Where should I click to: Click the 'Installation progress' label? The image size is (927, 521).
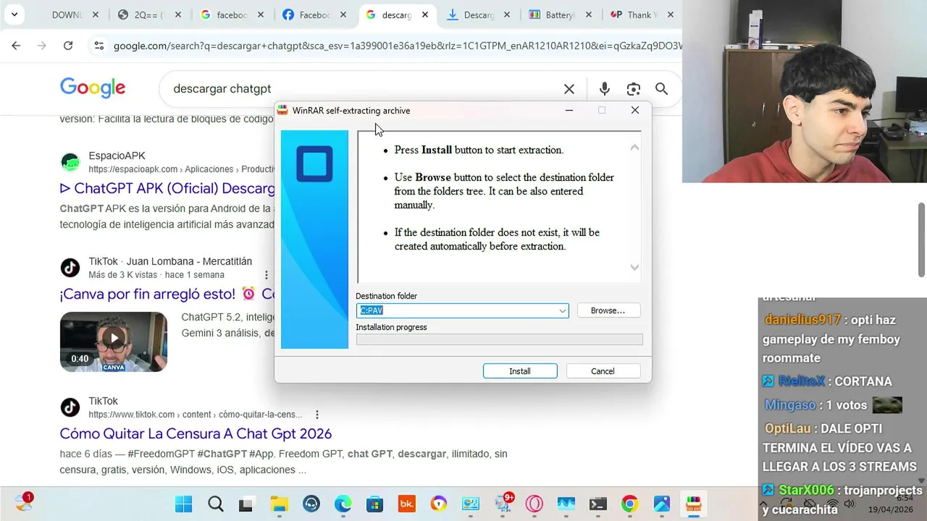point(391,327)
